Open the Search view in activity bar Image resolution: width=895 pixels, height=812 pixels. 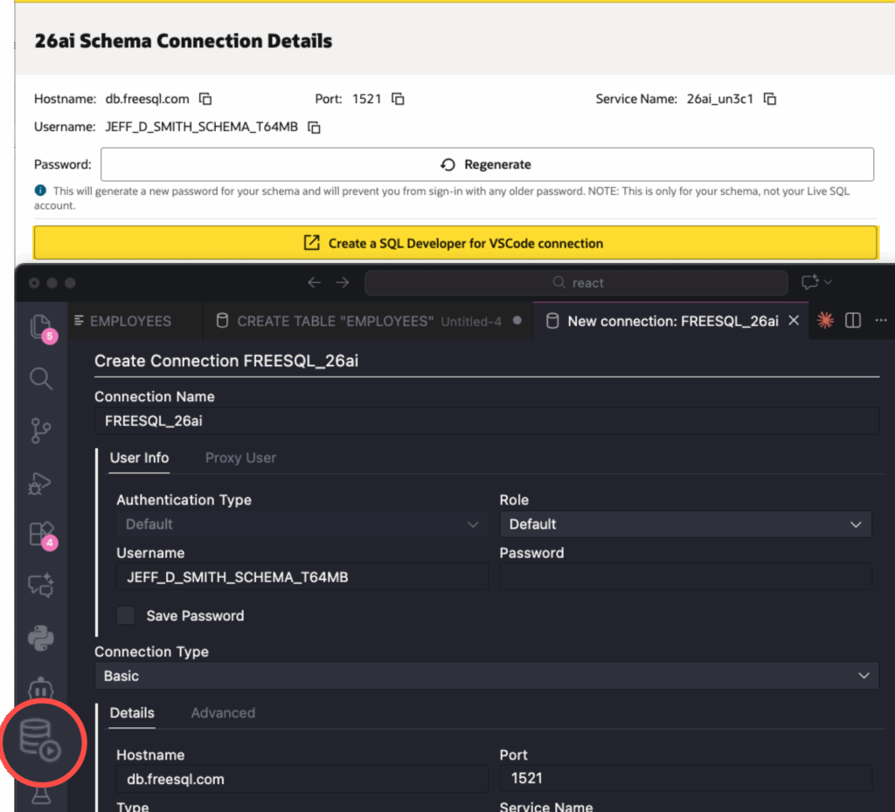pos(41,378)
